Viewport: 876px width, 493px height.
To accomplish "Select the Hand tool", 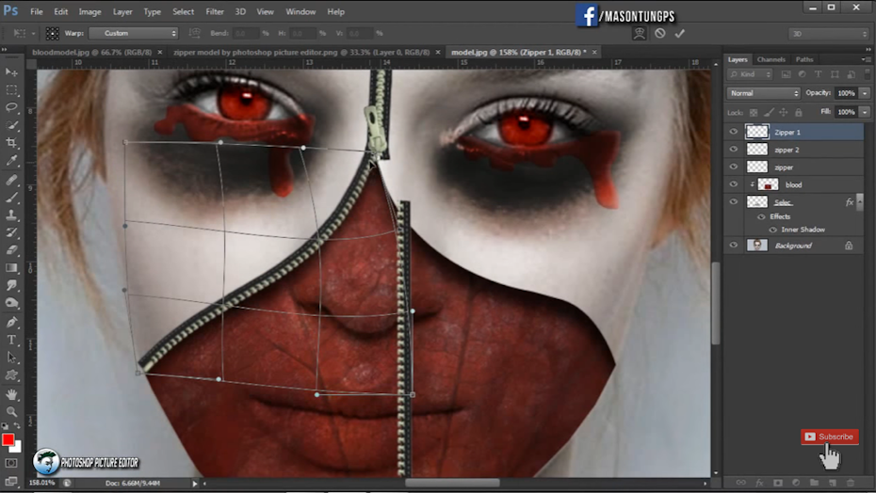I will click(x=11, y=394).
